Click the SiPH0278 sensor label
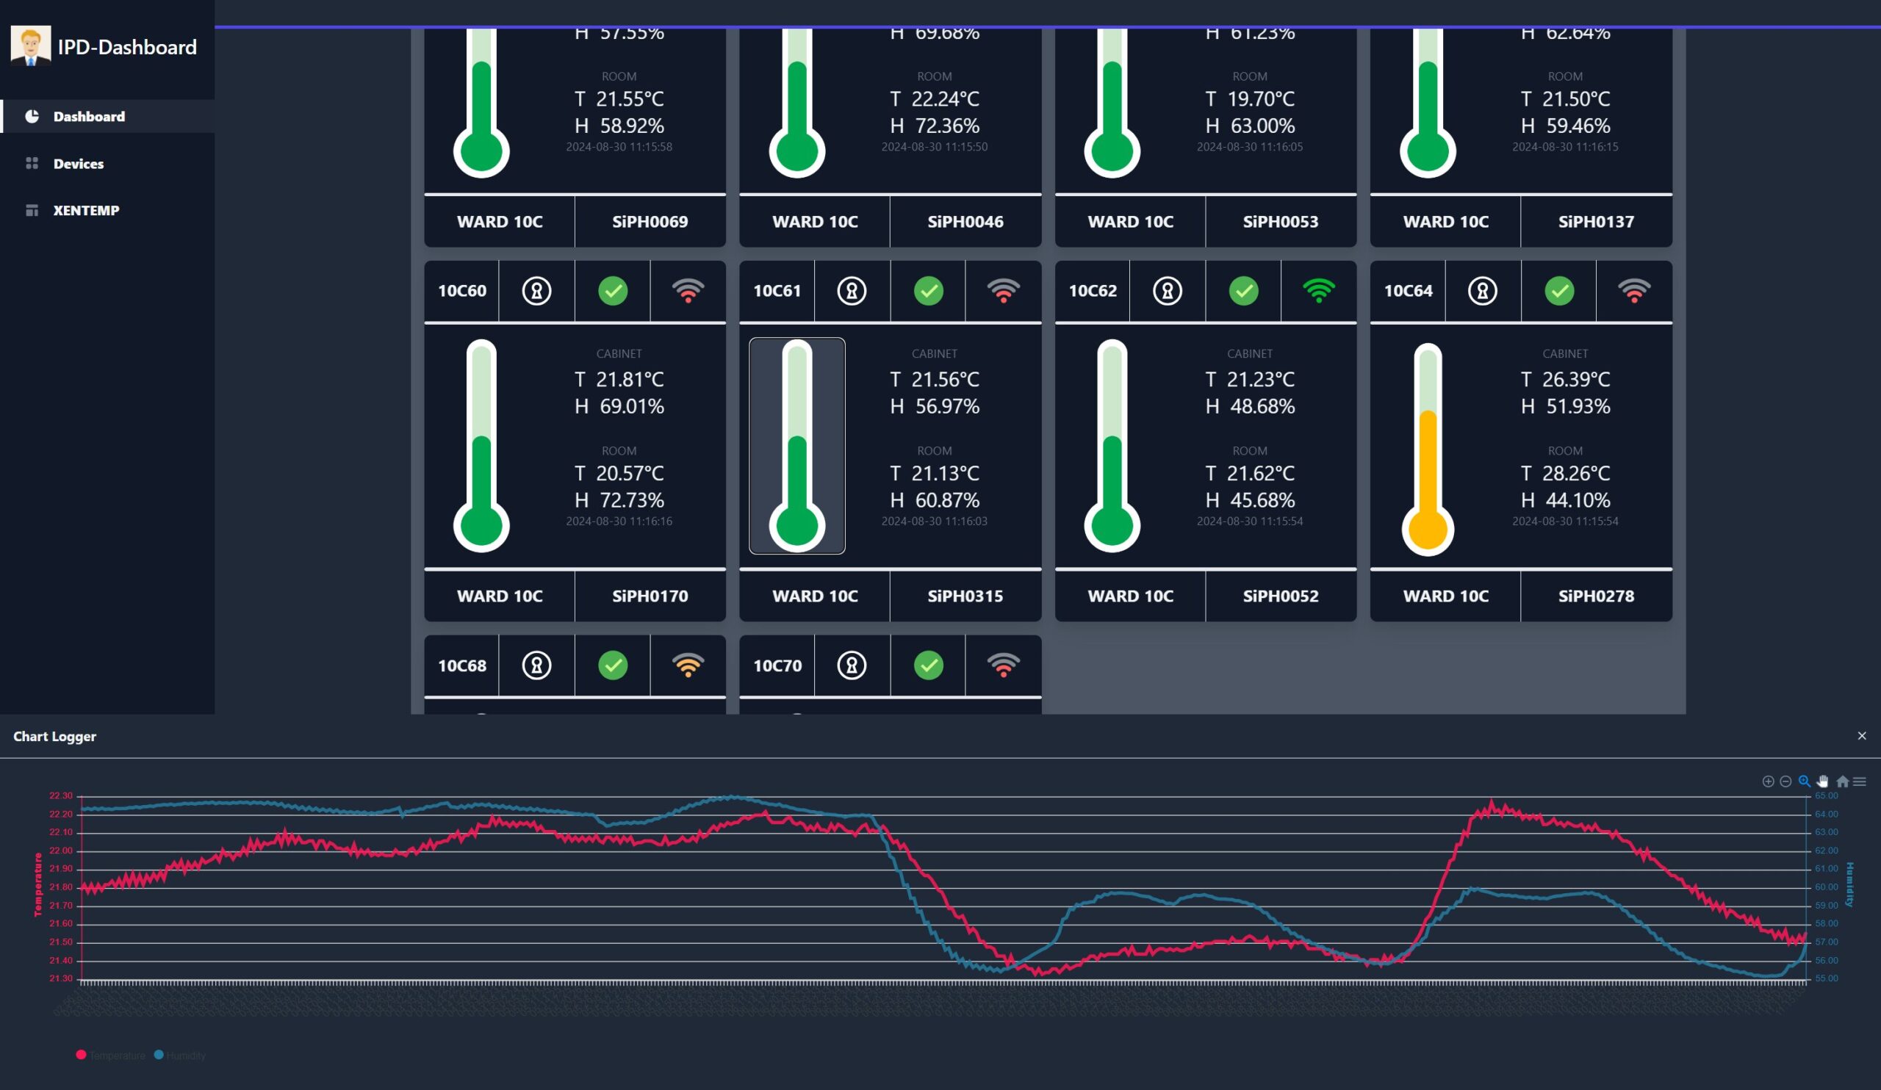Image resolution: width=1881 pixels, height=1090 pixels. (x=1597, y=596)
